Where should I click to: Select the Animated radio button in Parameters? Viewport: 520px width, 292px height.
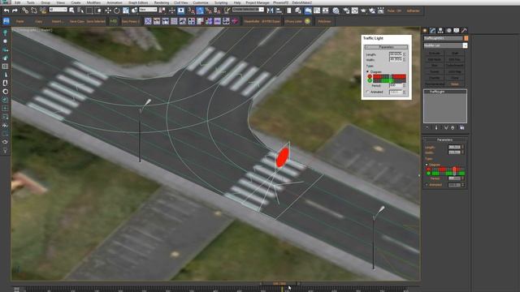click(x=427, y=185)
